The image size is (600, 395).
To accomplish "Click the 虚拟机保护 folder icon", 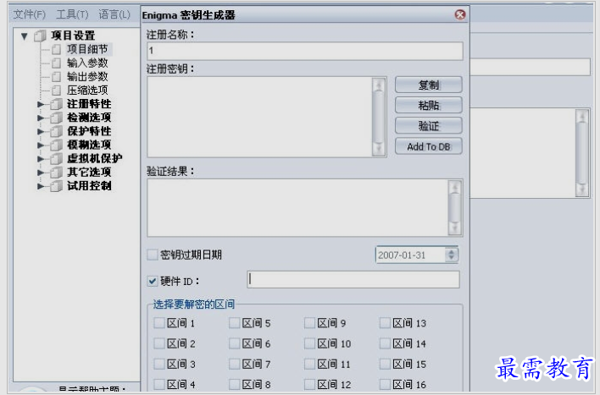I will [x=56, y=158].
